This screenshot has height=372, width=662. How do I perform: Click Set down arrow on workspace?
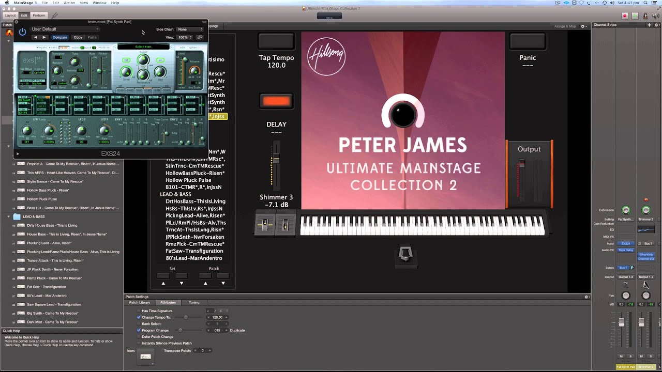tap(181, 283)
